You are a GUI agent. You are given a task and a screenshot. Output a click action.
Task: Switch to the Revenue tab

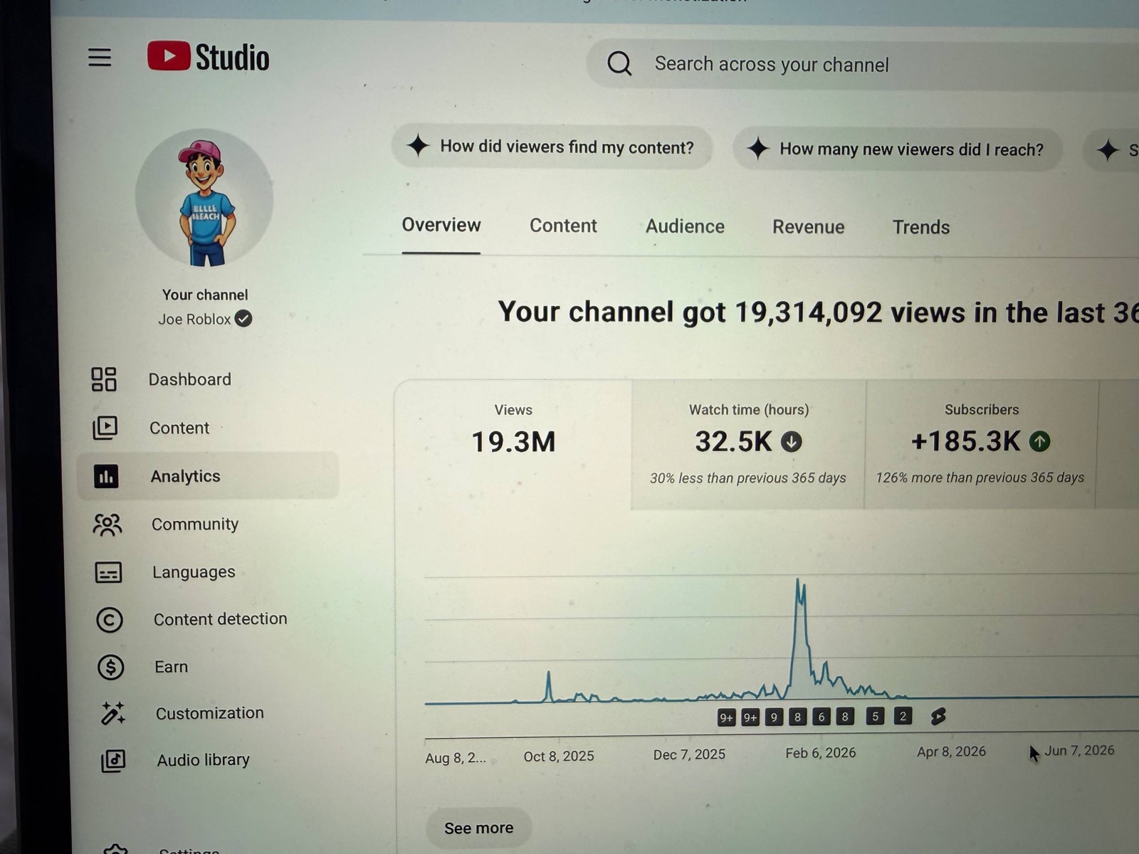pos(809,227)
